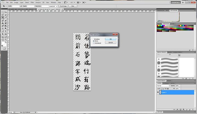Select the Zoom tool in toolbox
Viewport: 197px width, 114px height.
tap(6, 40)
